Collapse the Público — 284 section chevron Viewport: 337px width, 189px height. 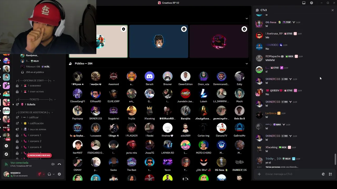[247, 64]
